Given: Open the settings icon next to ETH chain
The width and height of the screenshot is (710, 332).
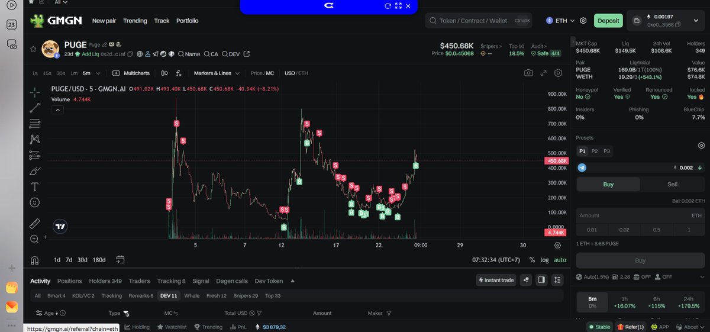Looking at the screenshot, I should coord(583,21).
